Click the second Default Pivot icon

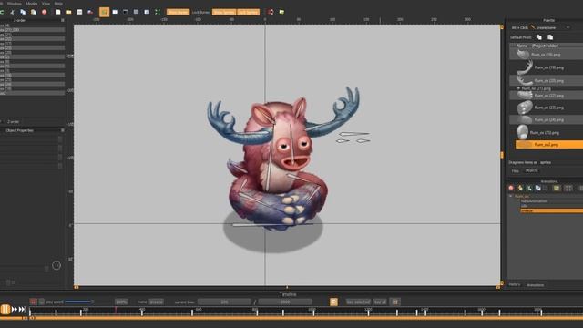550,37
